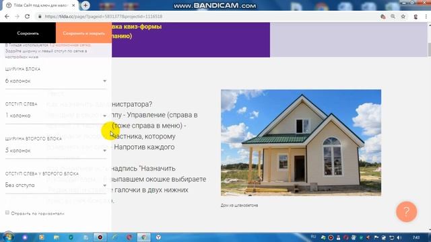Screen dimensions: 431x242
Task: Click the house photo on the page
Action: tap(301, 143)
